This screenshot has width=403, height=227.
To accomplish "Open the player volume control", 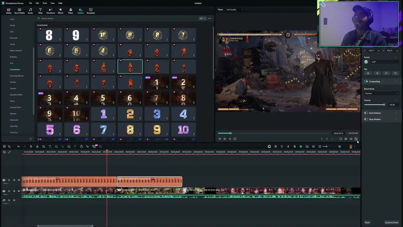I will (351, 139).
